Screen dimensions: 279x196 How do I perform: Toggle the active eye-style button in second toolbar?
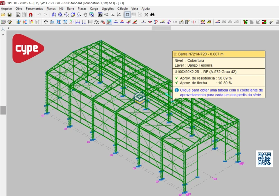click(109, 22)
